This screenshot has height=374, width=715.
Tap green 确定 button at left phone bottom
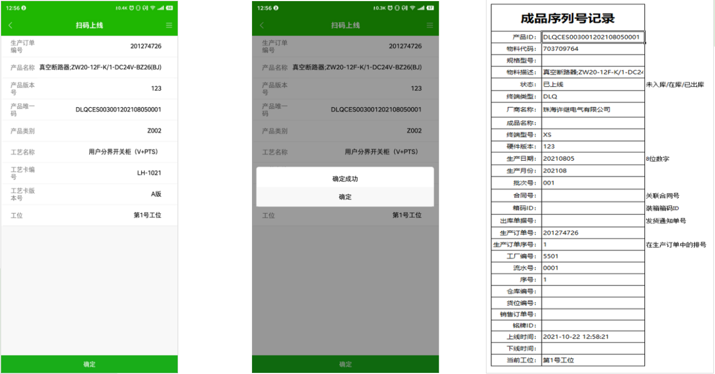89,364
